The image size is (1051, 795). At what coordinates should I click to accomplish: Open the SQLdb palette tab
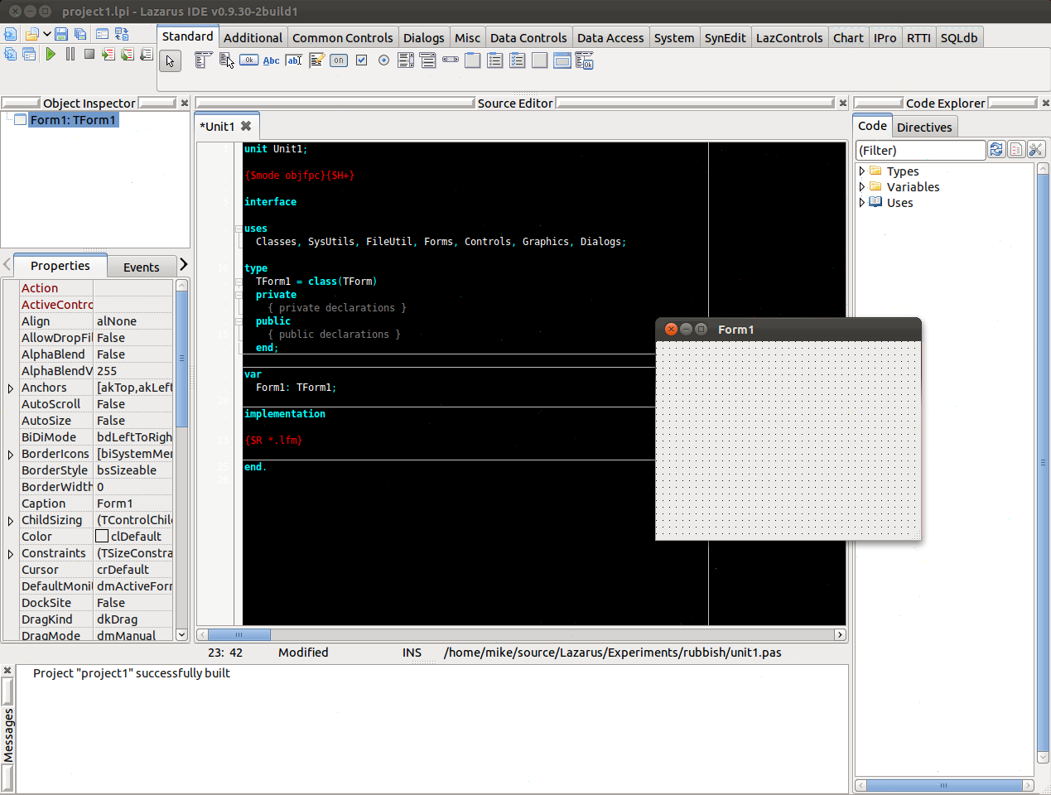(x=959, y=37)
